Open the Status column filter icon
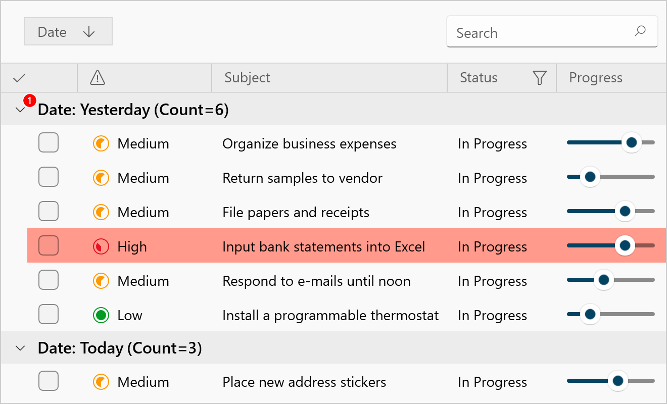The image size is (667, 404). [539, 78]
